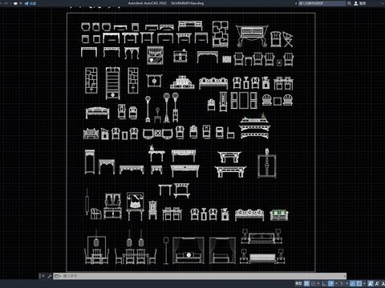This screenshot has height=288, width=385.
Task: Toggle ortho mode in the status bar
Action: coord(324,283)
